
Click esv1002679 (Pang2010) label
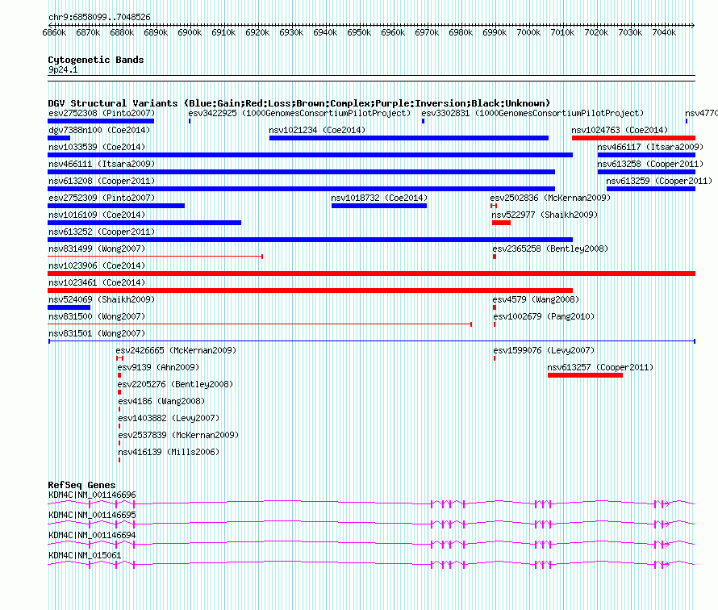544,316
